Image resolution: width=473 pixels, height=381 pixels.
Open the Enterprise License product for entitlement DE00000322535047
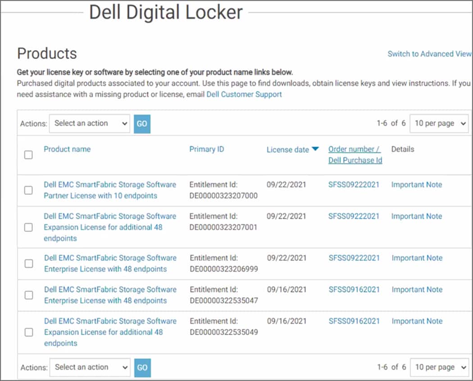pyautogui.click(x=110, y=295)
